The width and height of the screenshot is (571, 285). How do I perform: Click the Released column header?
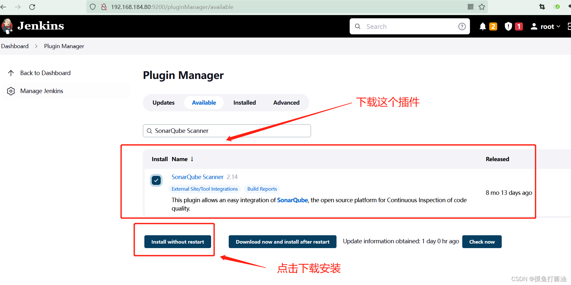[x=498, y=159]
